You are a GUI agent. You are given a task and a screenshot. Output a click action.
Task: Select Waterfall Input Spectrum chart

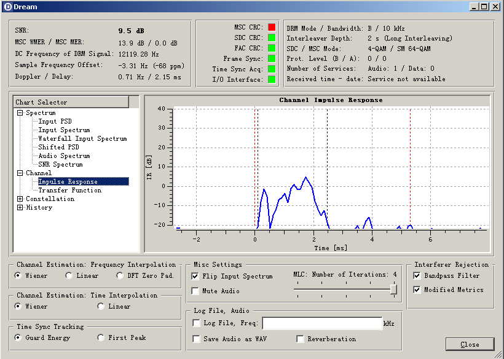82,138
